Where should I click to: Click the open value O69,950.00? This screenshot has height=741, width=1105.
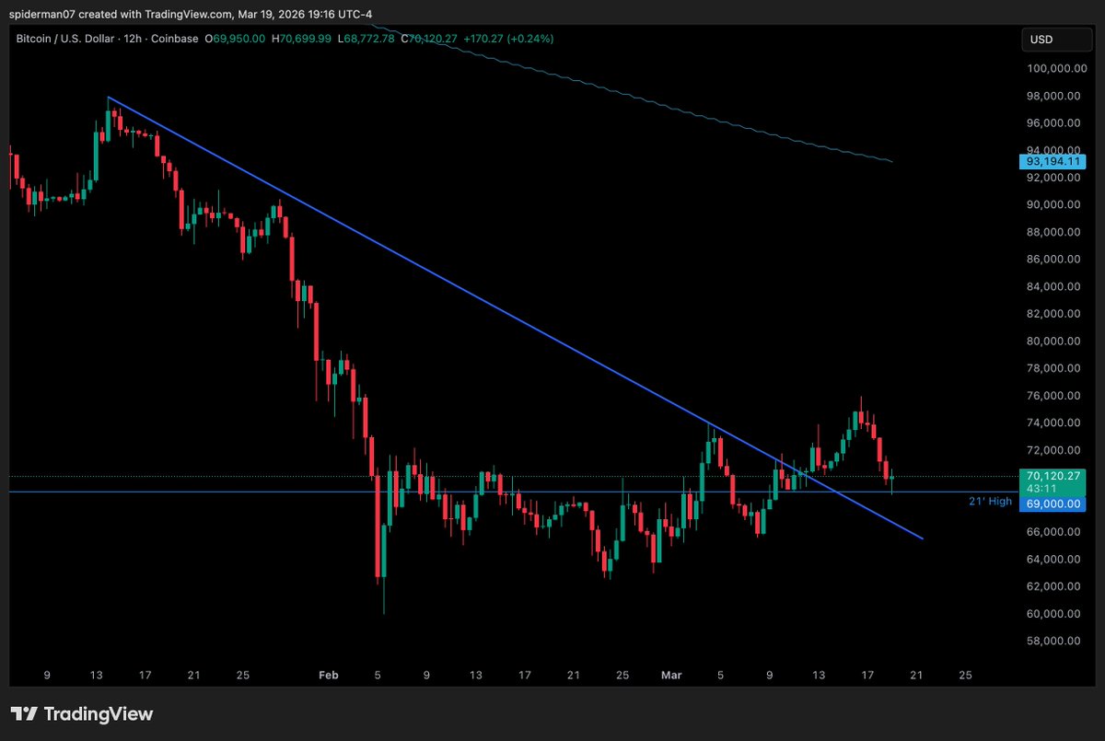pos(235,39)
